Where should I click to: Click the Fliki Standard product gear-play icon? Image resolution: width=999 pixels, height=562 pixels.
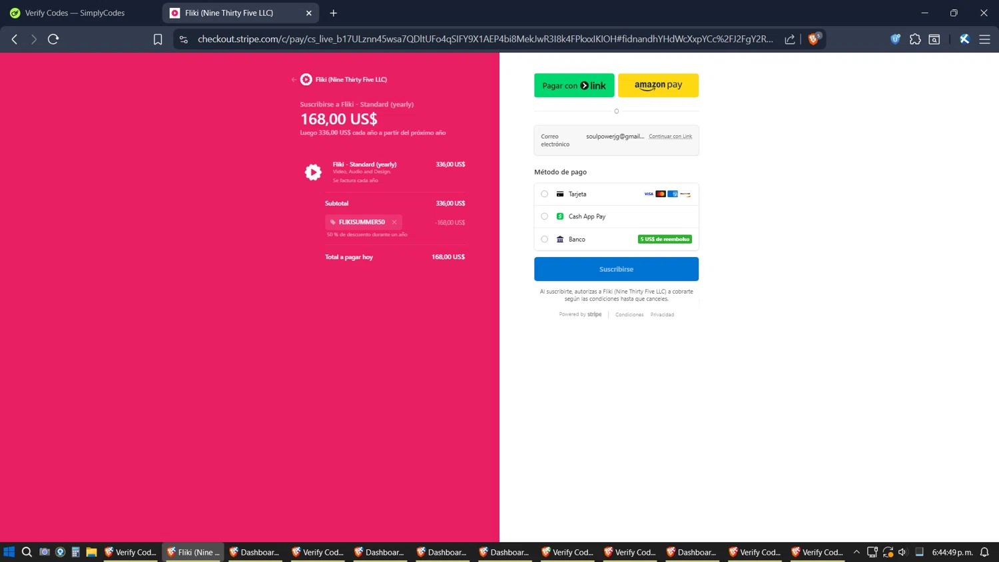(313, 172)
